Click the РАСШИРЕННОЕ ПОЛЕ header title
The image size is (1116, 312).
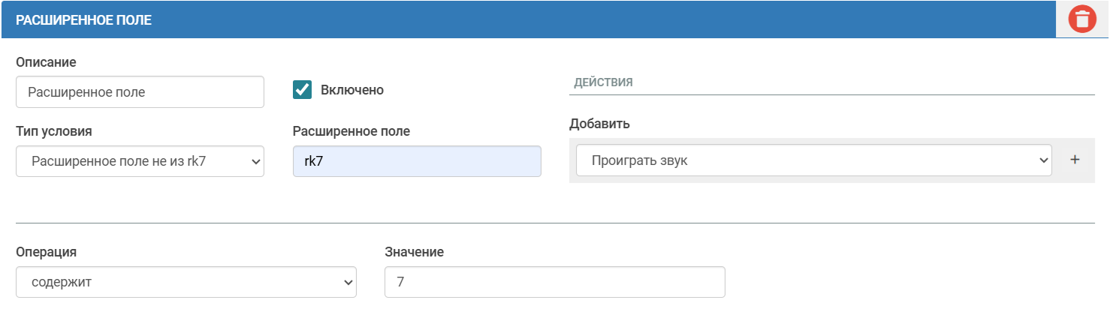[x=84, y=20]
